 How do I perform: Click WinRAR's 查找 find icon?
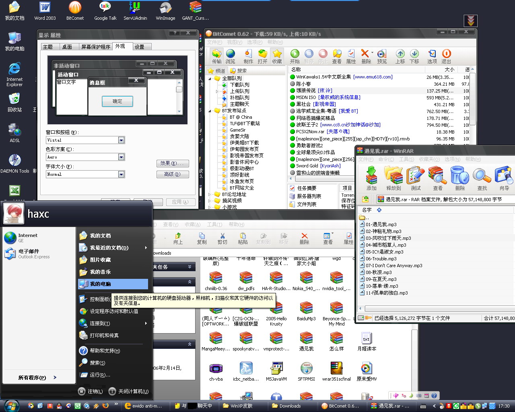click(482, 179)
